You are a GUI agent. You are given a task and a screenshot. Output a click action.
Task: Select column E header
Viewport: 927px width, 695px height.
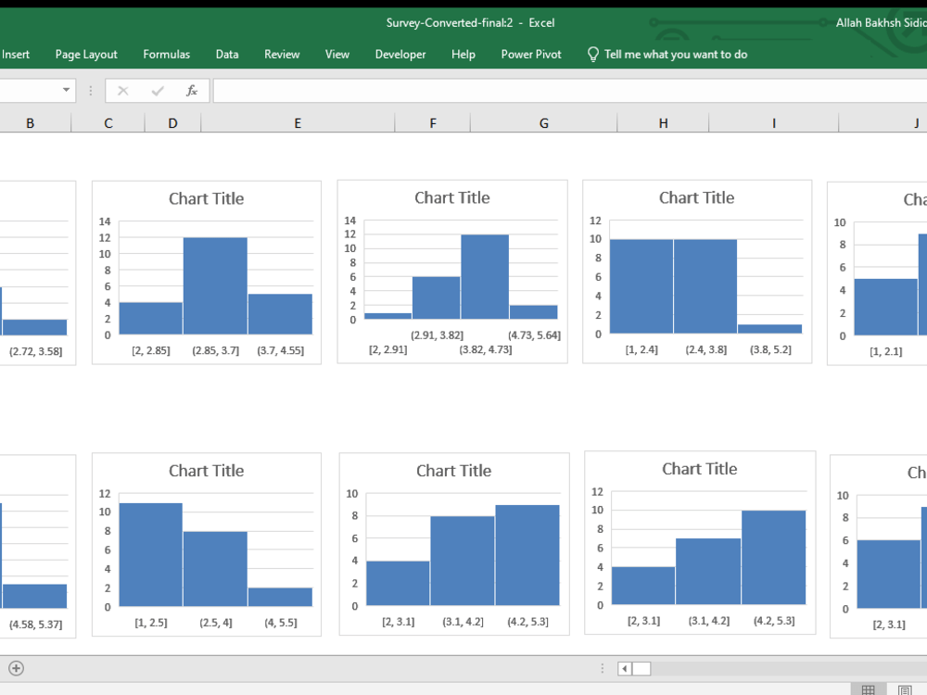pos(297,121)
